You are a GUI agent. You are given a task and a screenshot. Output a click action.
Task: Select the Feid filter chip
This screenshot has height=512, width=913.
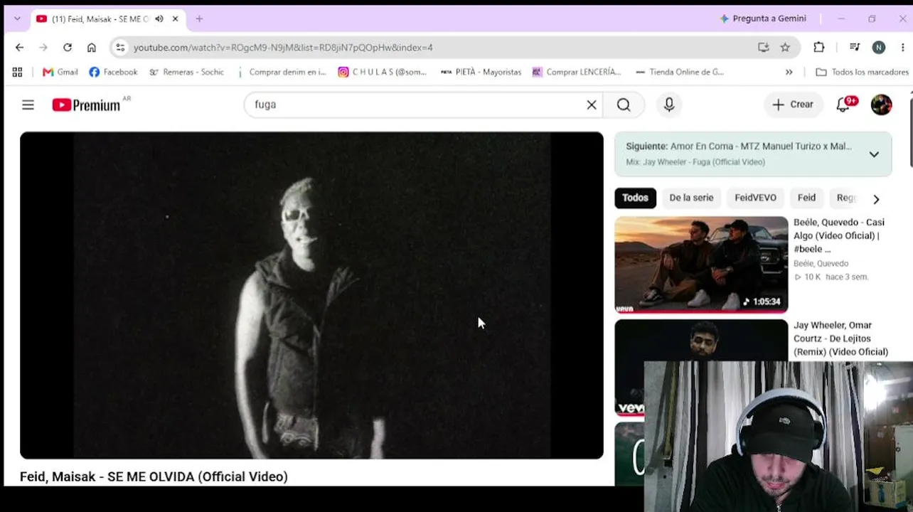[806, 198]
